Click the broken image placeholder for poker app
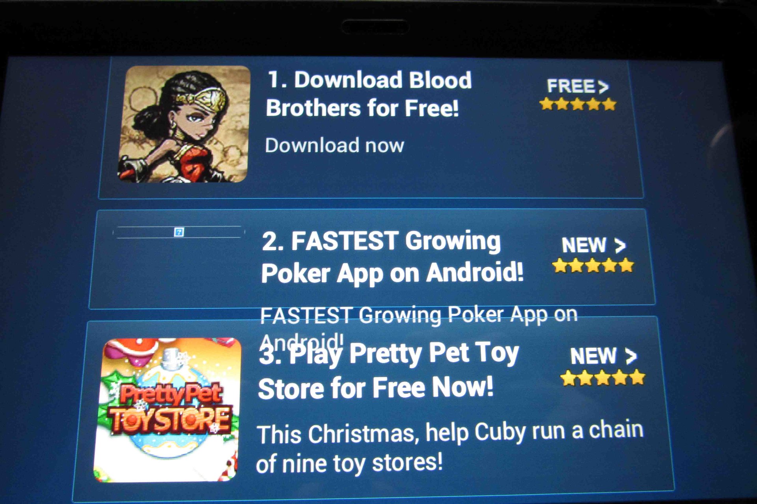The width and height of the screenshot is (757, 504). click(x=179, y=232)
